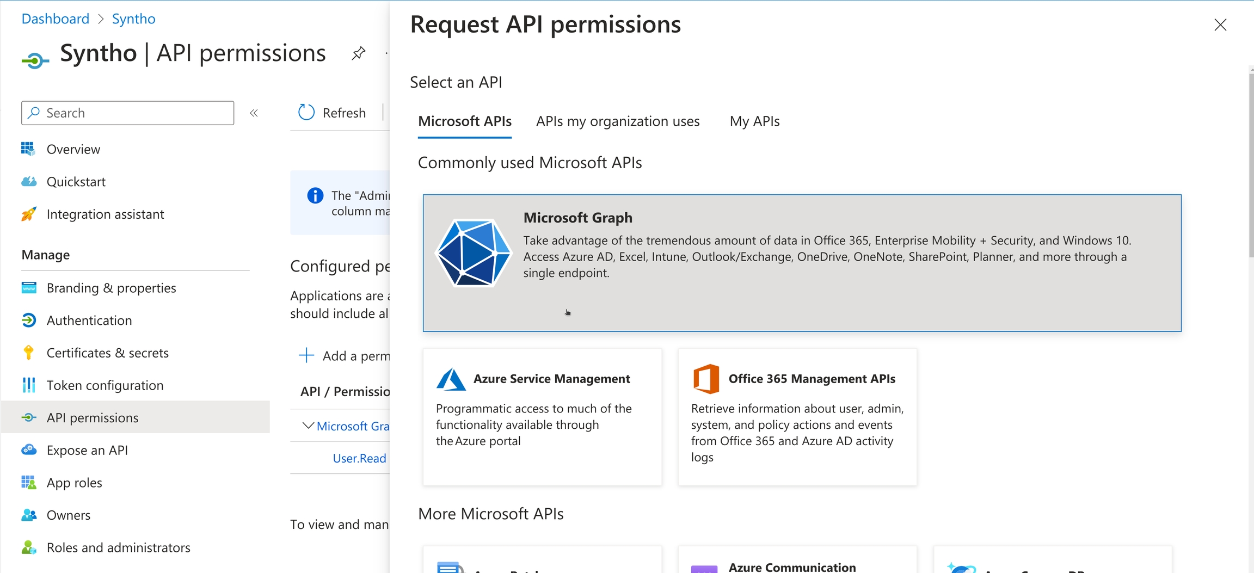Image resolution: width=1254 pixels, height=573 pixels.
Task: Collapse the sidebar with double chevron
Action: coord(254,113)
